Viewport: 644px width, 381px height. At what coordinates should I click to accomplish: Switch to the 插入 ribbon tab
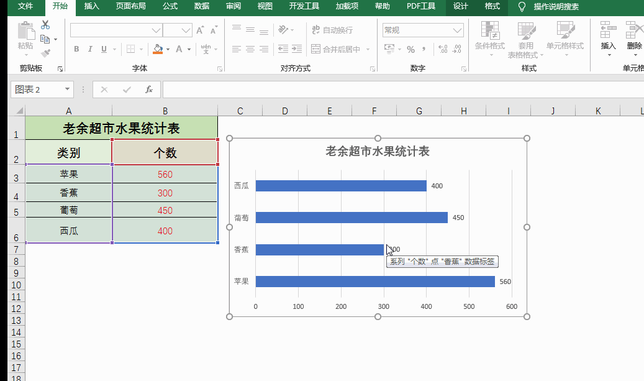click(91, 6)
